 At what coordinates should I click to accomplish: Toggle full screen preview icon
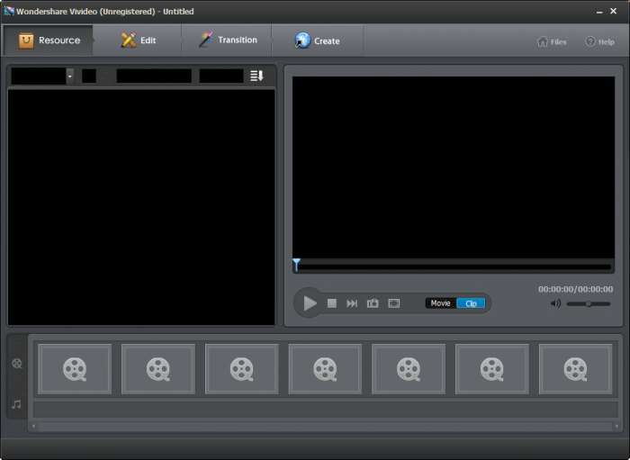click(393, 303)
